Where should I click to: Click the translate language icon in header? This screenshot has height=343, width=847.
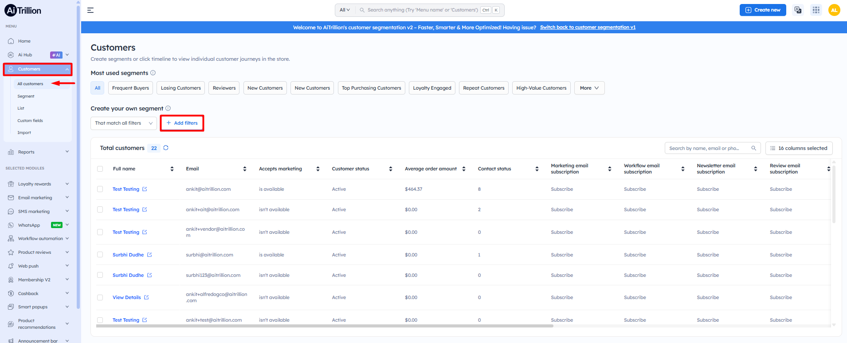point(798,10)
